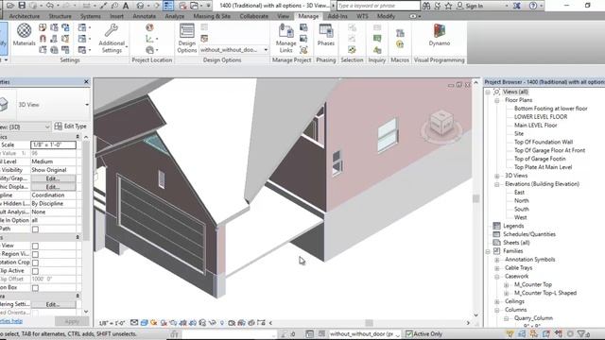The width and height of the screenshot is (605, 340).
Task: Launch Dynamo visual programming
Action: tap(439, 34)
